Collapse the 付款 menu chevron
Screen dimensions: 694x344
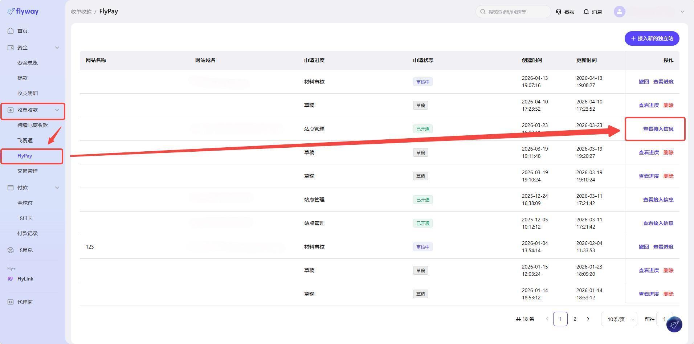point(57,188)
